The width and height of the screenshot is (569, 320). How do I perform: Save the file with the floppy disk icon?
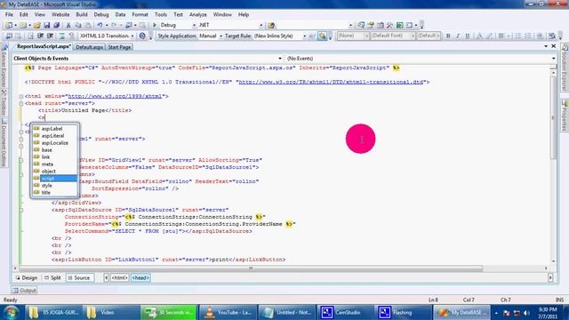click(x=46, y=26)
